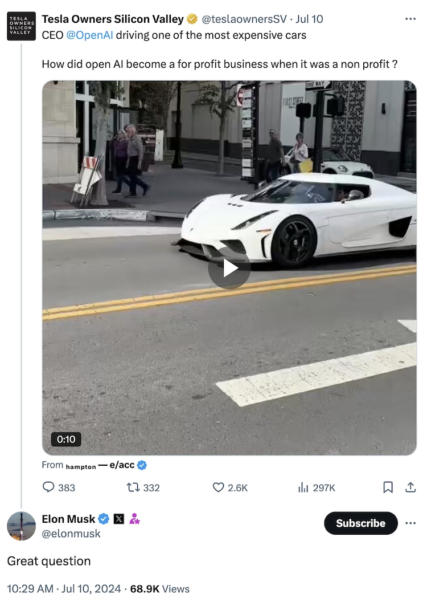Open the @OpenAI mention link
The width and height of the screenshot is (427, 602).
coord(90,35)
